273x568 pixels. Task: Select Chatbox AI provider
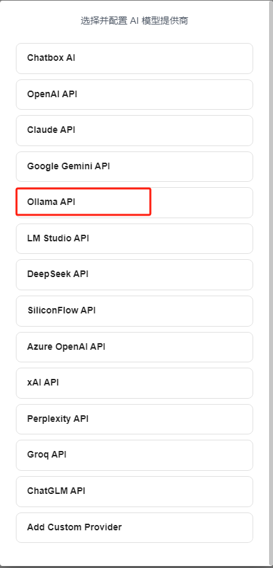click(135, 58)
